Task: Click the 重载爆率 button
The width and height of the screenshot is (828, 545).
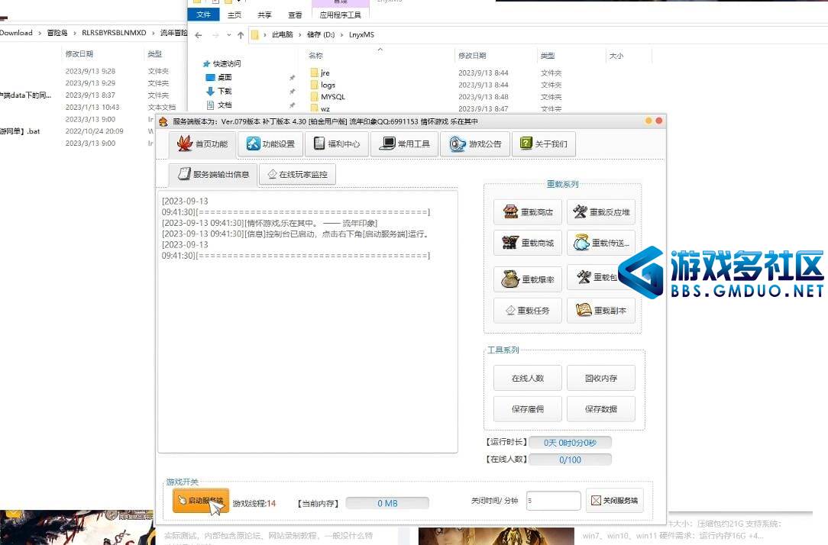Action: 528,279
